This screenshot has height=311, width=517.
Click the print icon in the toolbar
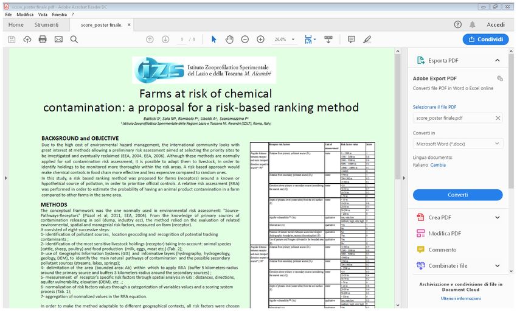(43, 40)
